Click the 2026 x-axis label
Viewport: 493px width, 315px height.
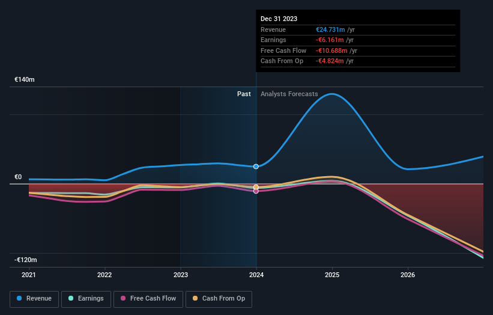[408, 275]
